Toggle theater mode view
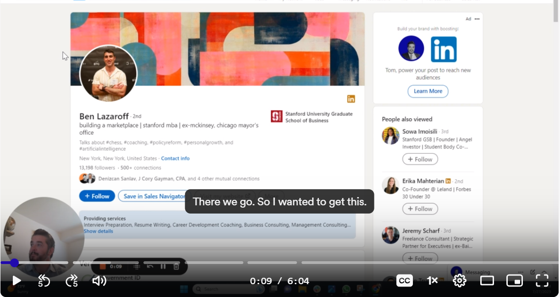 coord(487,280)
